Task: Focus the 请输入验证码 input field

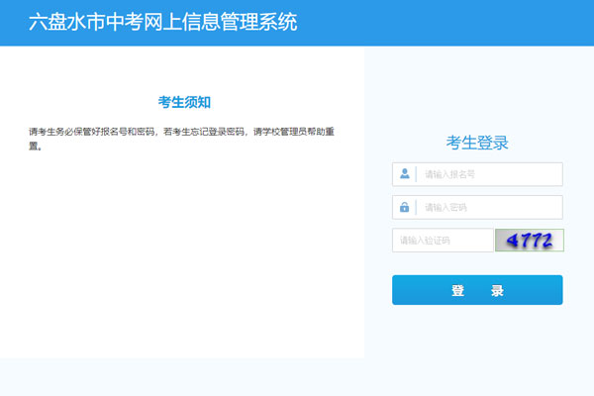Action: tap(443, 241)
